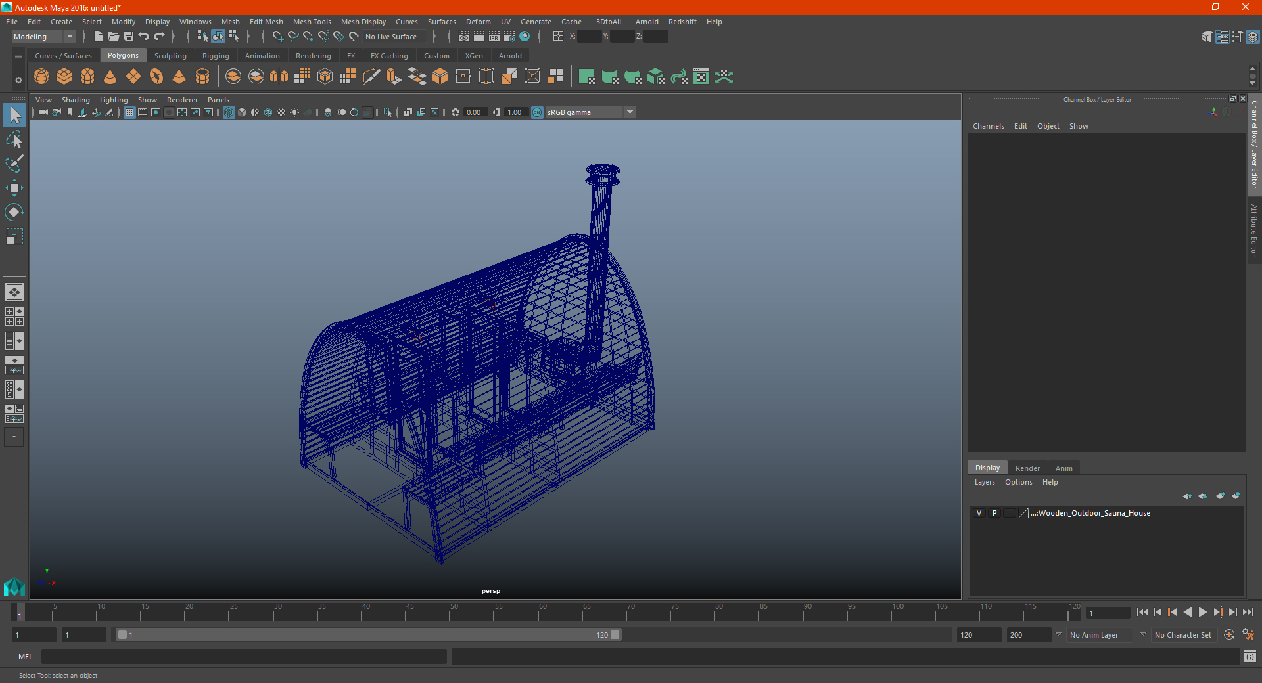Screen dimensions: 1262x683
Task: Click the New Scene icon
Action: tap(99, 37)
